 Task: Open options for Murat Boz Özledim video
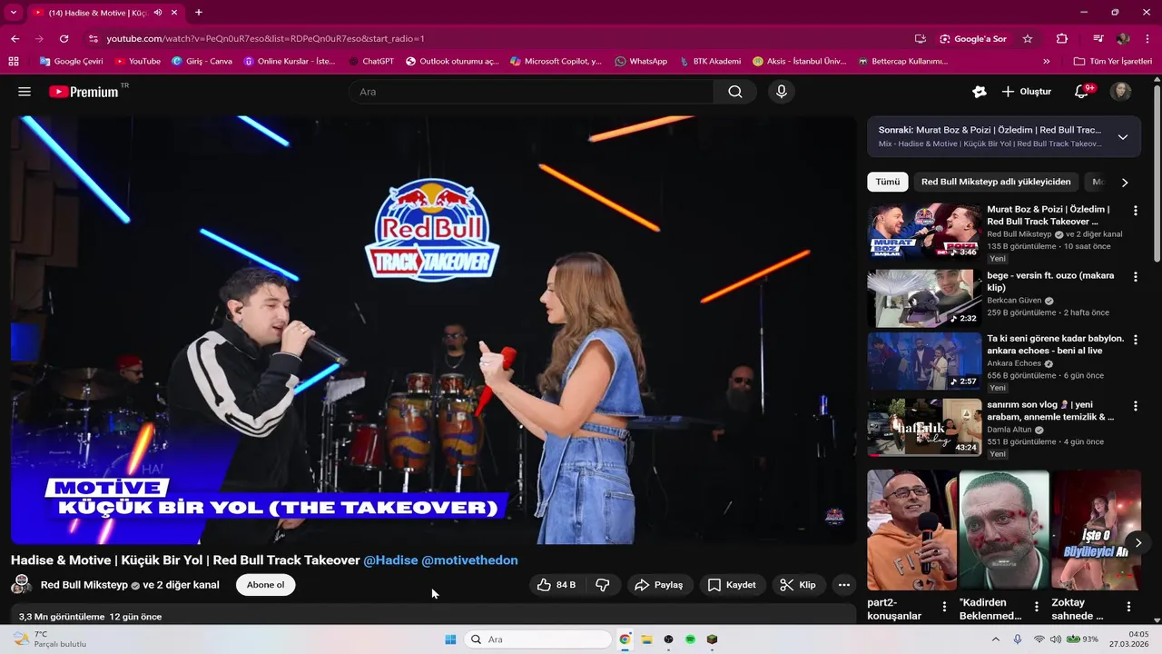(1135, 211)
